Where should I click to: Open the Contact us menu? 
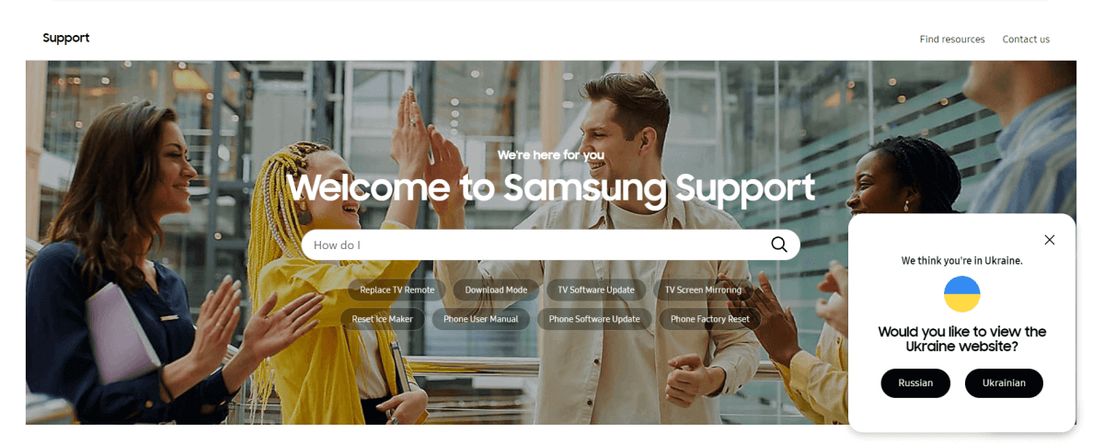coord(1026,40)
